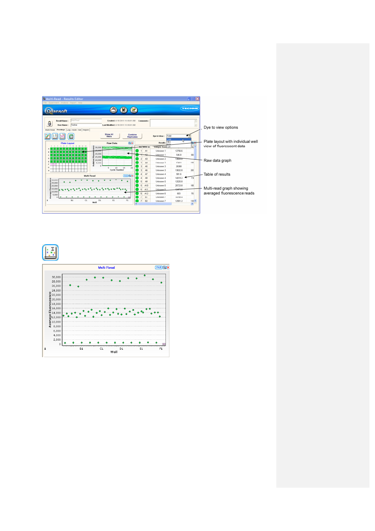Click the Quansoft logo

[x=56, y=111]
